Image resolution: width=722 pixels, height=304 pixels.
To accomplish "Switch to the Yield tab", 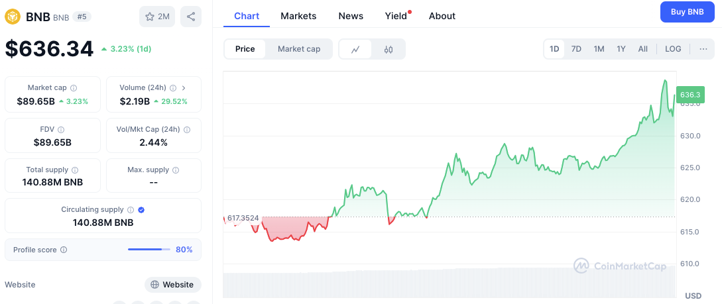I will point(396,16).
